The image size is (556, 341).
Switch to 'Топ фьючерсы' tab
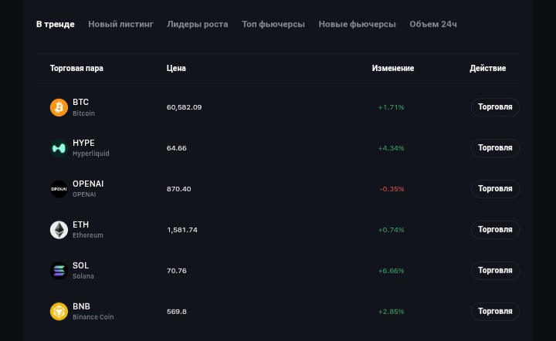[x=273, y=24]
